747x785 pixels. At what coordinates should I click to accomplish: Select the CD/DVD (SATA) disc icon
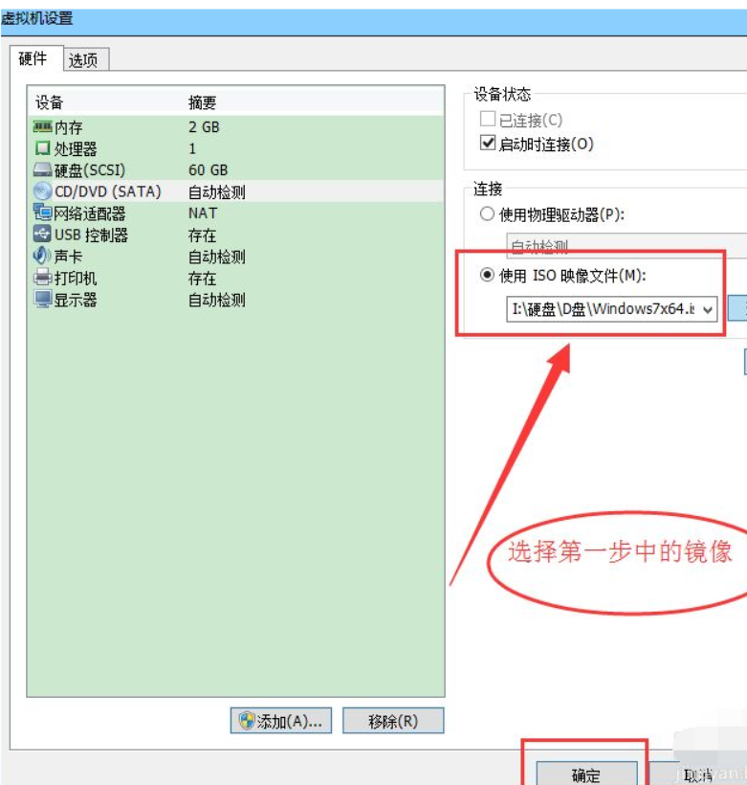43,191
